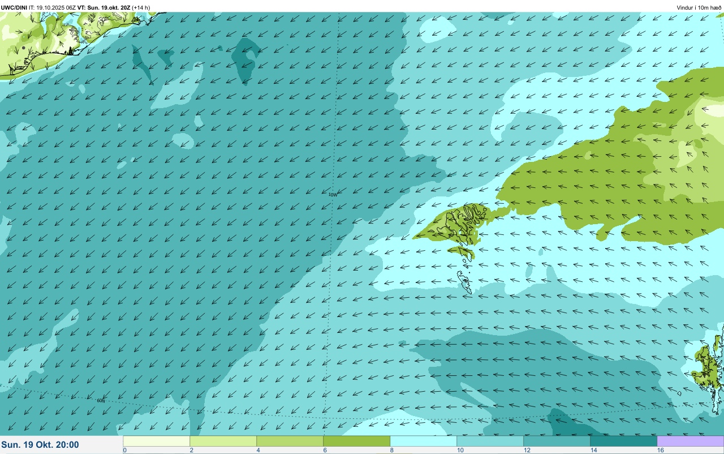Click the light teal 10–12 legend swatch
The image size is (724, 454).
(x=490, y=441)
